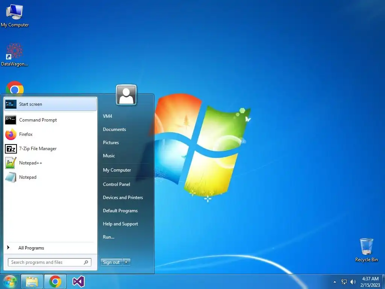This screenshot has height=289, width=385.
Task: Open Default Programs
Action: [x=120, y=211]
